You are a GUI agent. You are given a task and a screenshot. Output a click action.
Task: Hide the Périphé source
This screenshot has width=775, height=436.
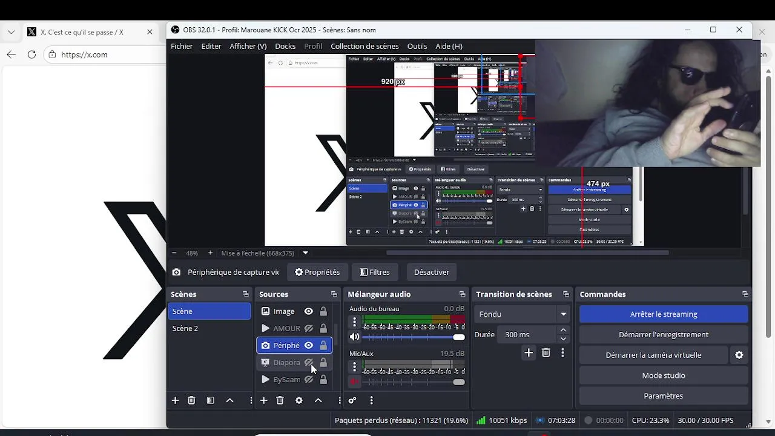[308, 345]
